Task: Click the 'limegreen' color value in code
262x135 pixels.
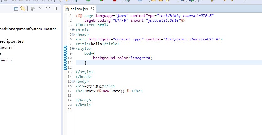Action: click(x=140, y=58)
